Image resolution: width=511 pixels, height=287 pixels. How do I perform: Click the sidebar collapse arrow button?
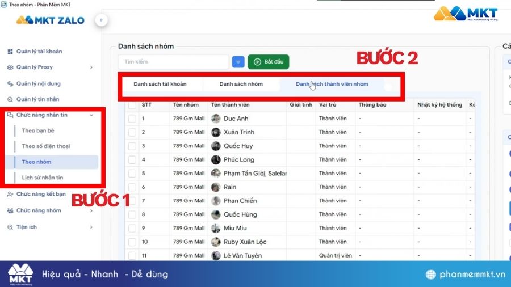click(x=102, y=20)
